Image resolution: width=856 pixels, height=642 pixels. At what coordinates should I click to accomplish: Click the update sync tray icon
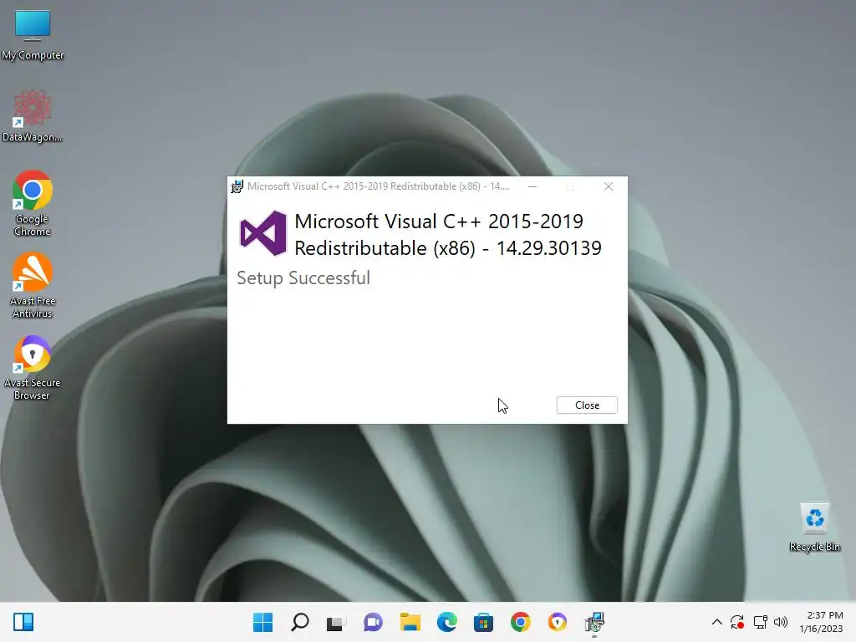737,622
